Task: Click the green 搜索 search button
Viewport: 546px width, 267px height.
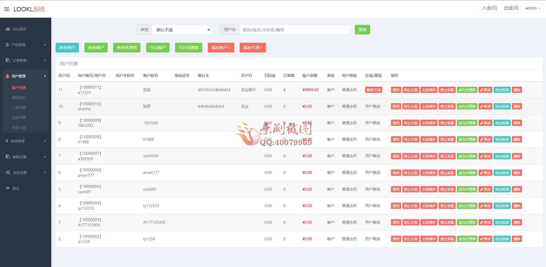Action: pos(362,29)
